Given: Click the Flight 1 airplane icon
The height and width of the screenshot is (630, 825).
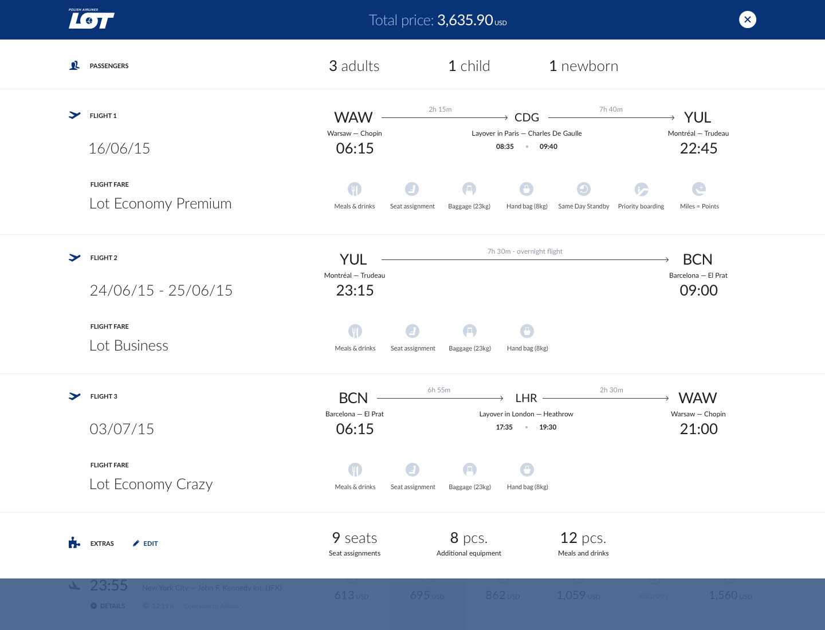Looking at the screenshot, I should coord(74,115).
